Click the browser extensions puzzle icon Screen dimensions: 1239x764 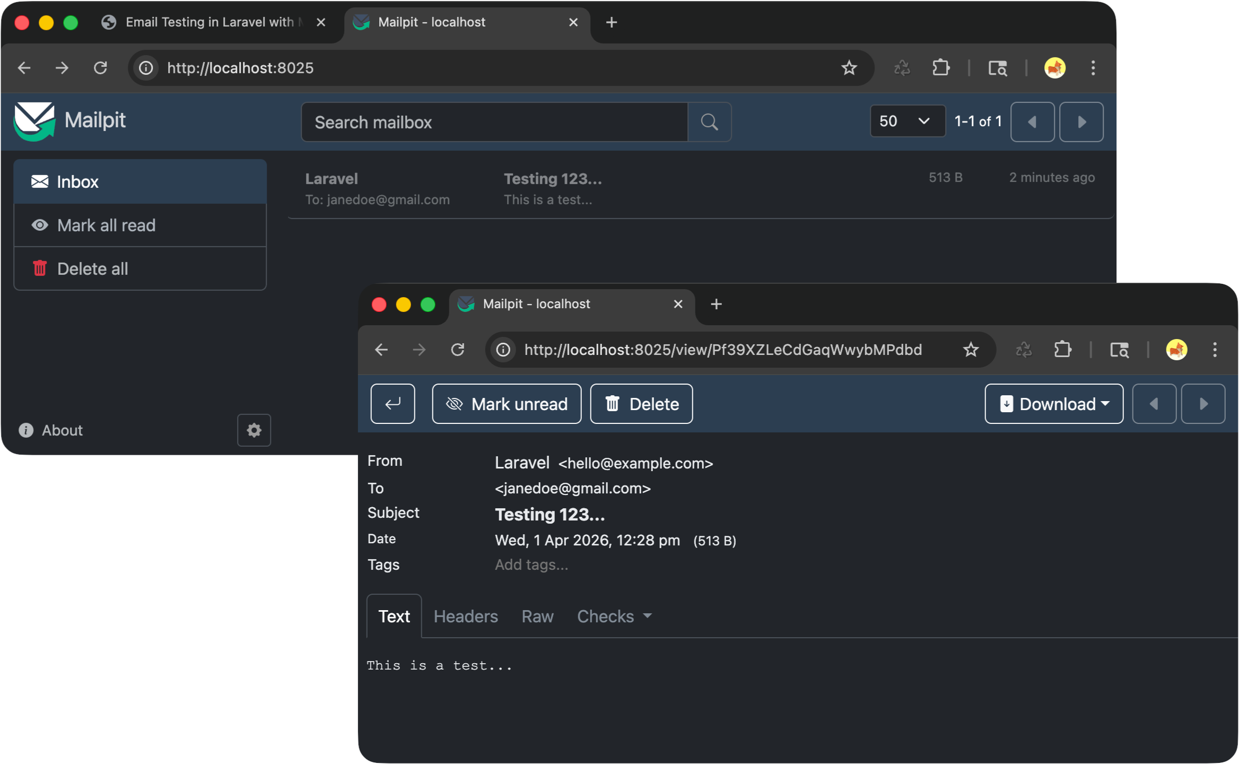[941, 68]
